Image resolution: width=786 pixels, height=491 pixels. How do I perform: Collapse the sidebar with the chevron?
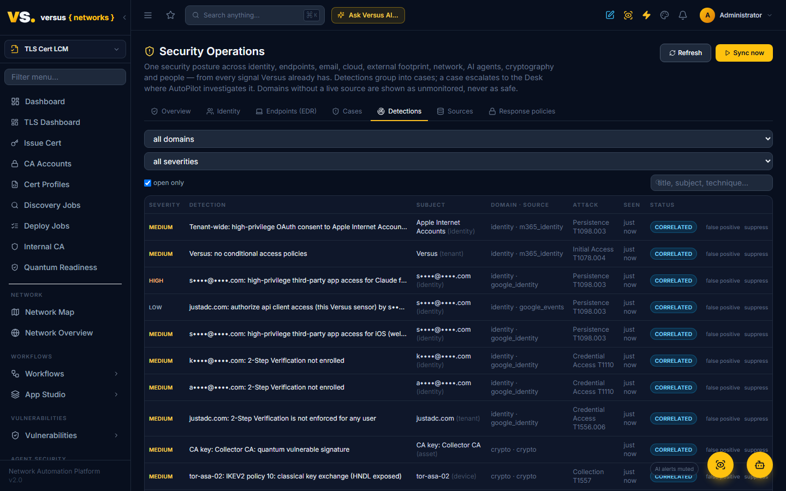tap(124, 17)
